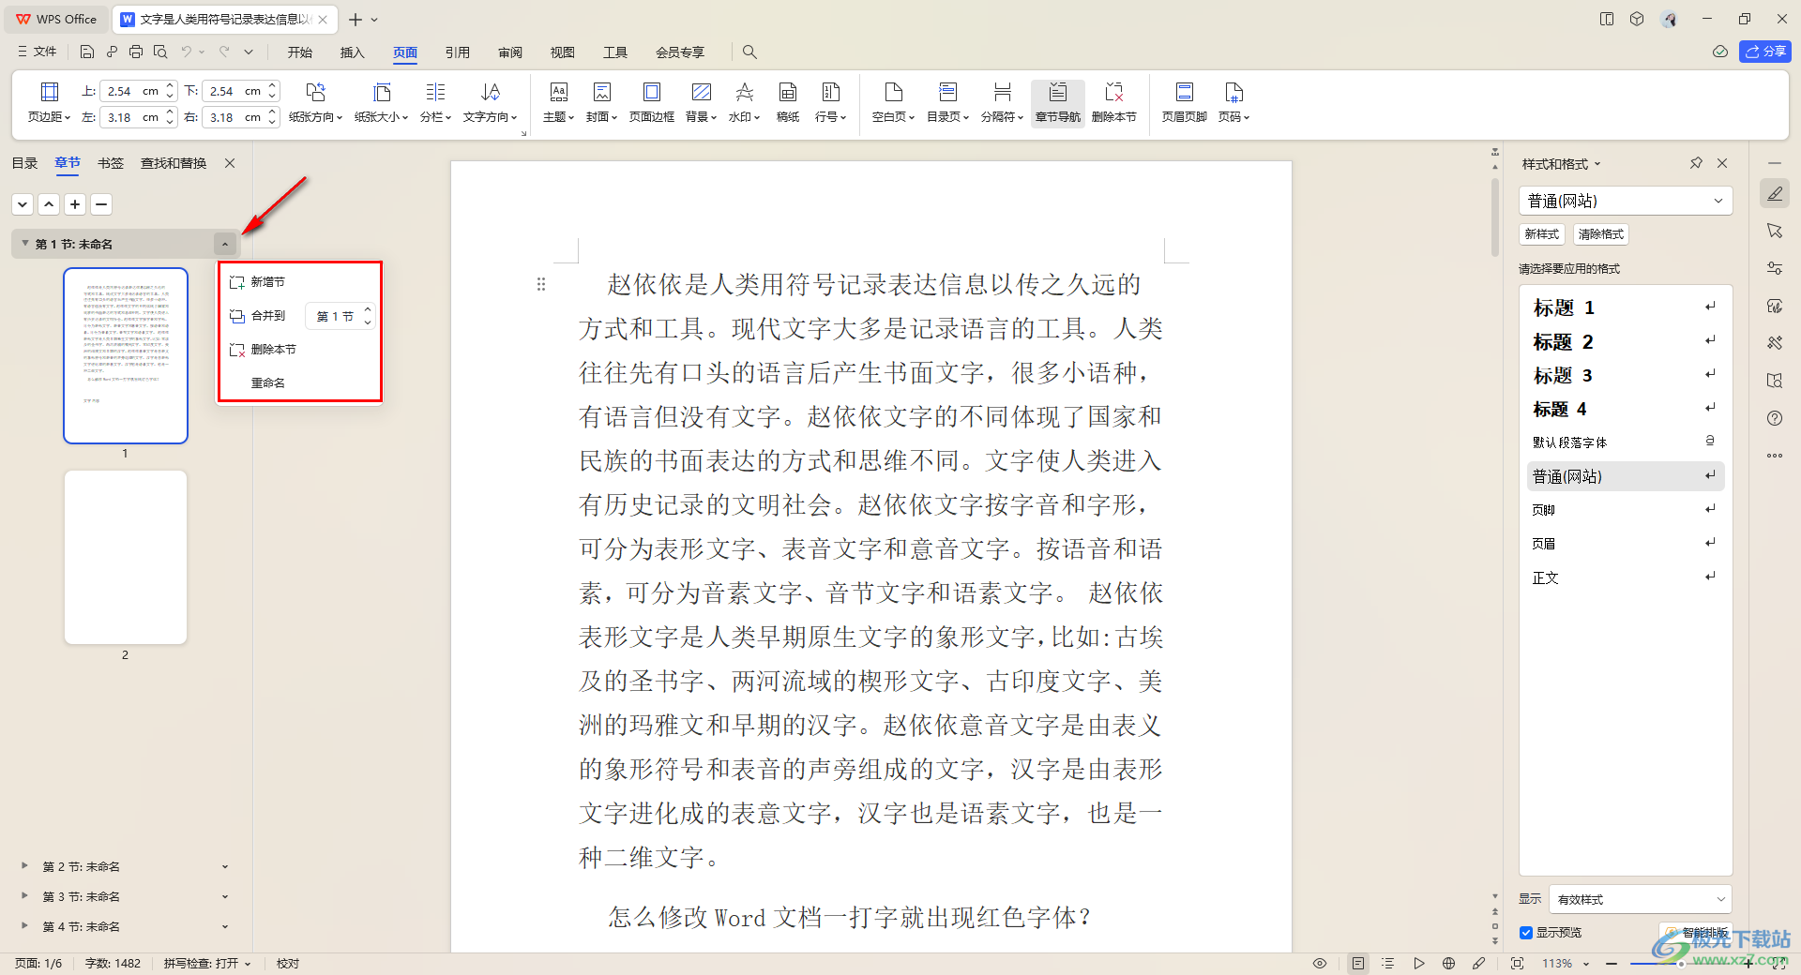This screenshot has width=1801, height=975.
Task: Click the save icon in quick access bar
Action: coord(87,52)
